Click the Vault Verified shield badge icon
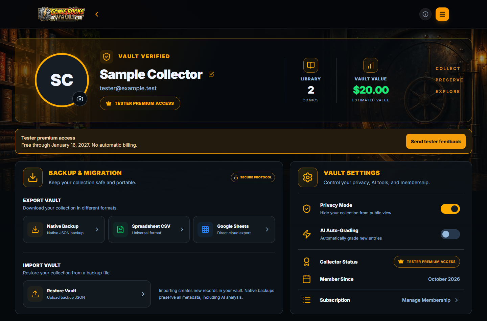Viewport: 487px width, 321px height. pos(107,57)
